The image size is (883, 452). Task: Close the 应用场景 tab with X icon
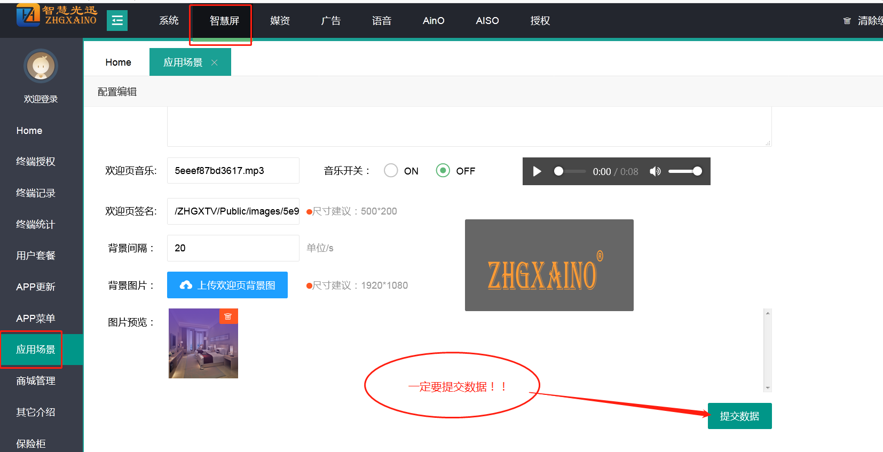click(215, 62)
